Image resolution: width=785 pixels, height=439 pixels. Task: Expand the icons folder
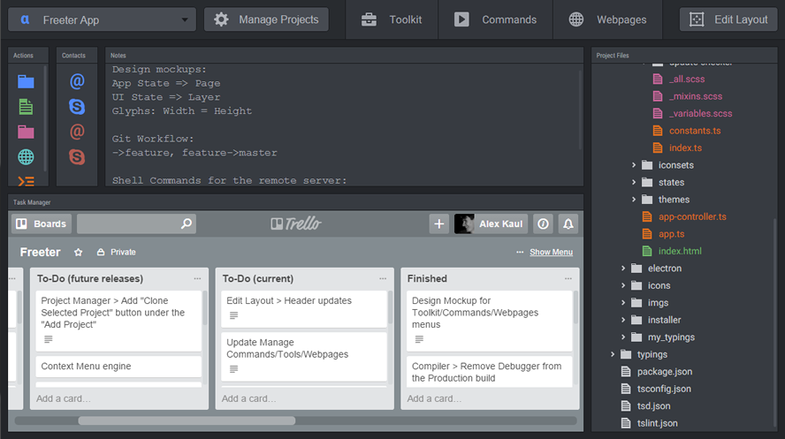[623, 285]
